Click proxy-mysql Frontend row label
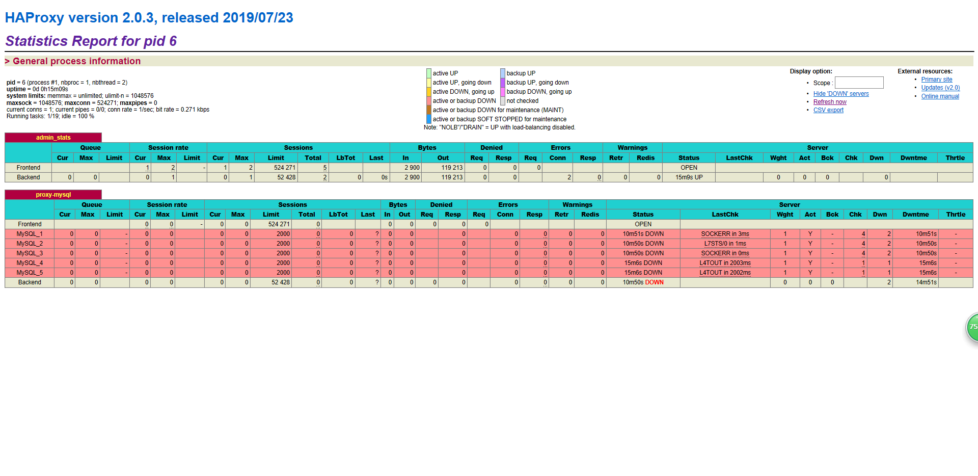Viewport: 978px width, 476px height. pos(30,224)
